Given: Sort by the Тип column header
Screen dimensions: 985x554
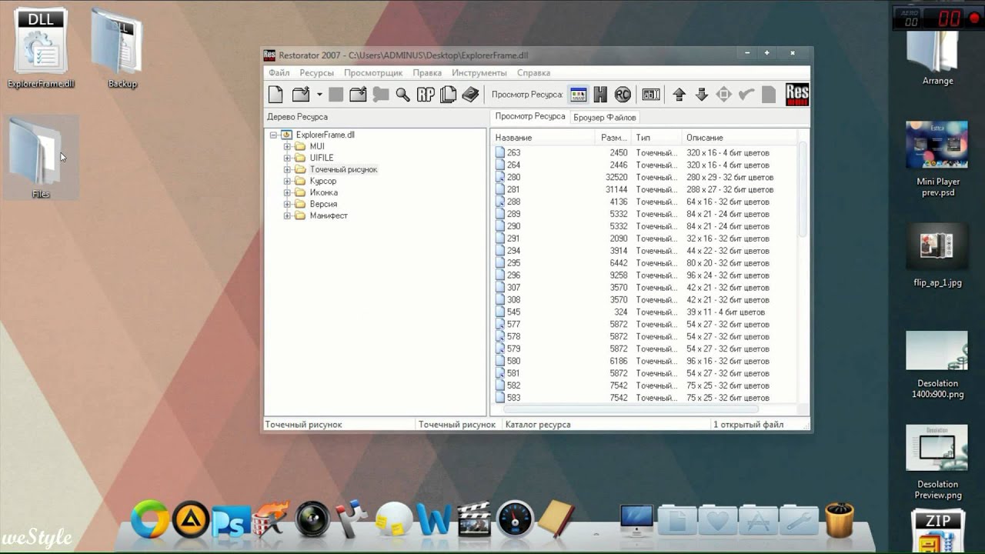Looking at the screenshot, I should 656,137.
